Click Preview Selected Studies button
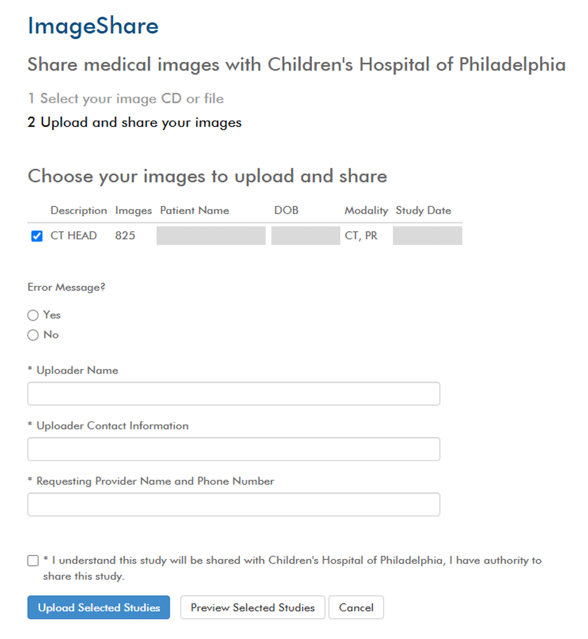The height and width of the screenshot is (639, 588). [x=252, y=608]
